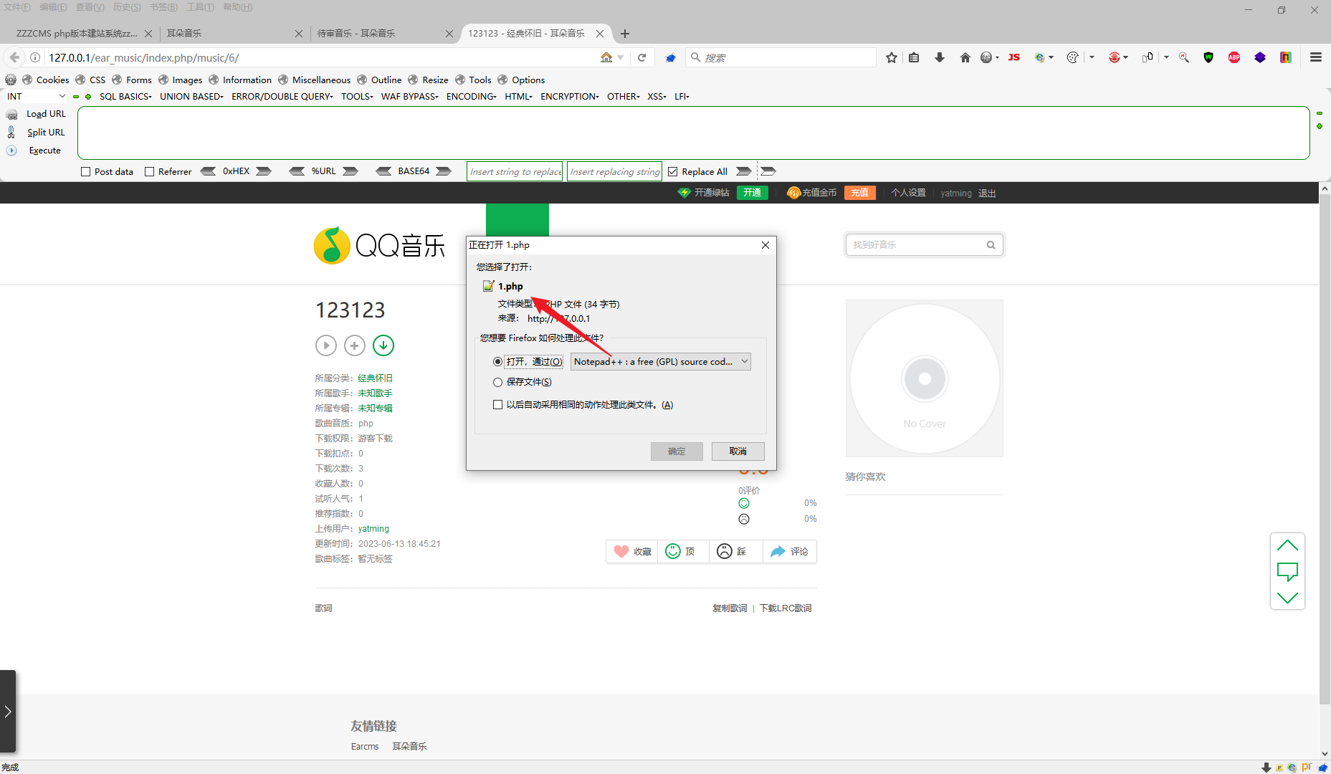
Task: Enable the Post data checkbox
Action: pos(86,172)
